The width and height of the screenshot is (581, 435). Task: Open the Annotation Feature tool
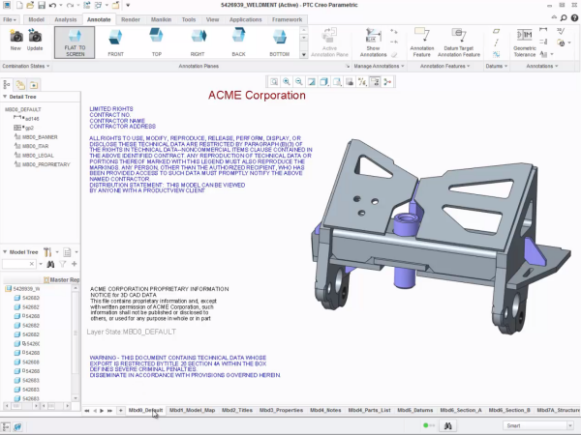[x=421, y=43]
